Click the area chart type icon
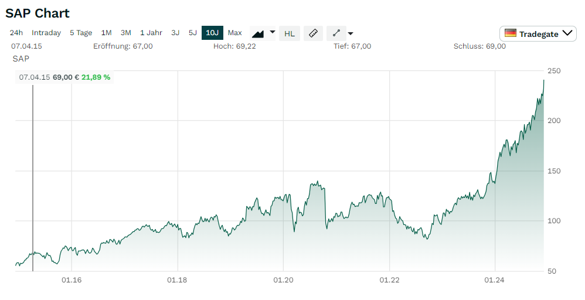Viewport: 585px width, 300px height. [x=258, y=33]
